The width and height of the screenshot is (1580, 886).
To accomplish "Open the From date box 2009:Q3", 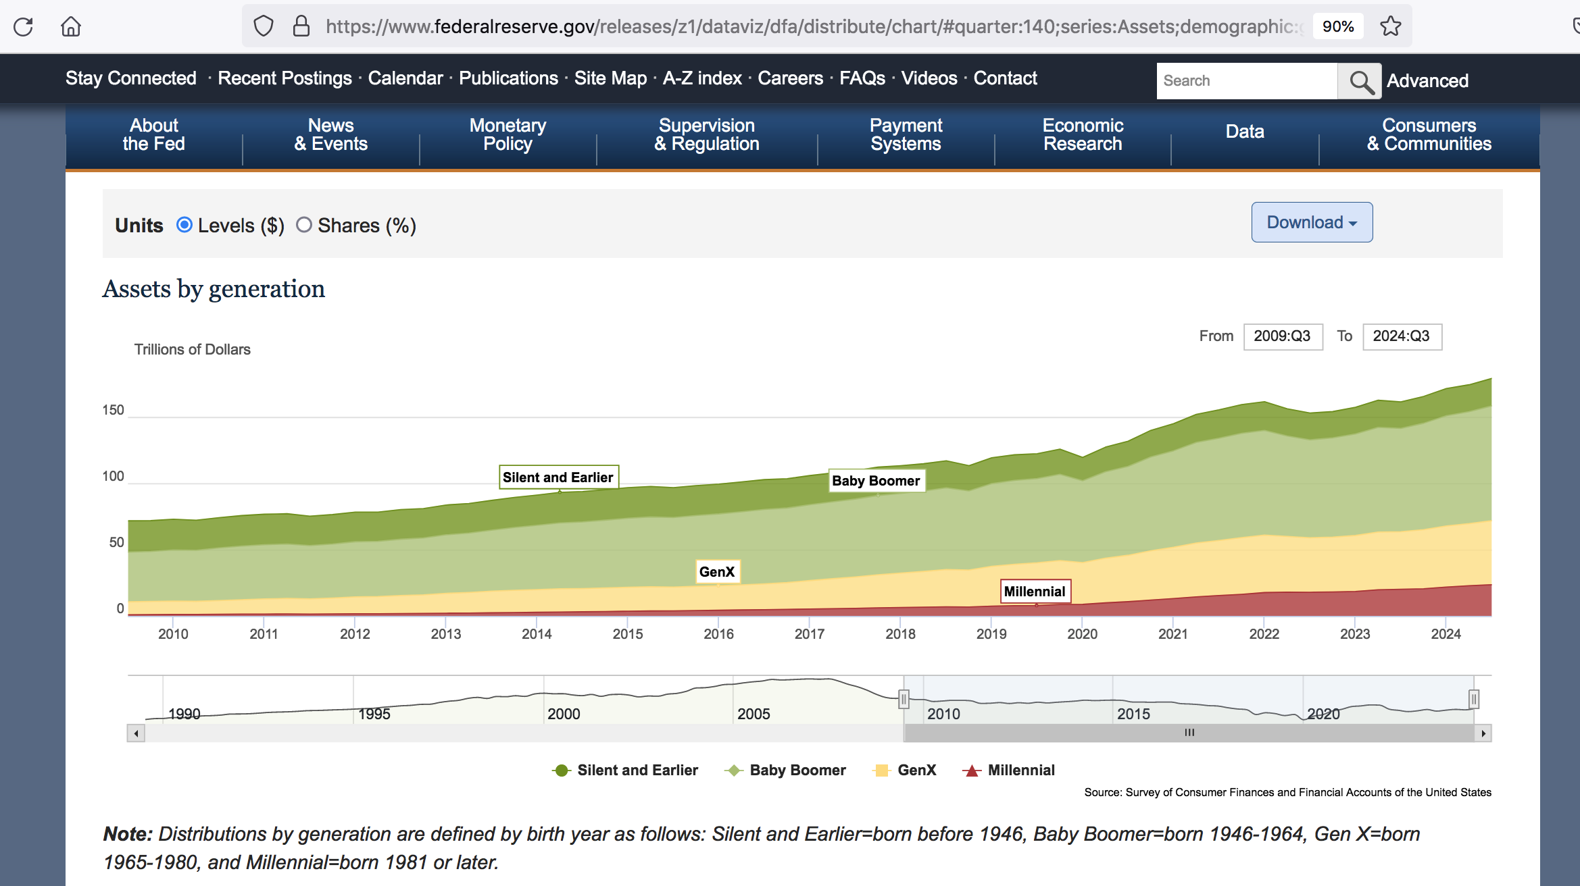I will point(1282,336).
